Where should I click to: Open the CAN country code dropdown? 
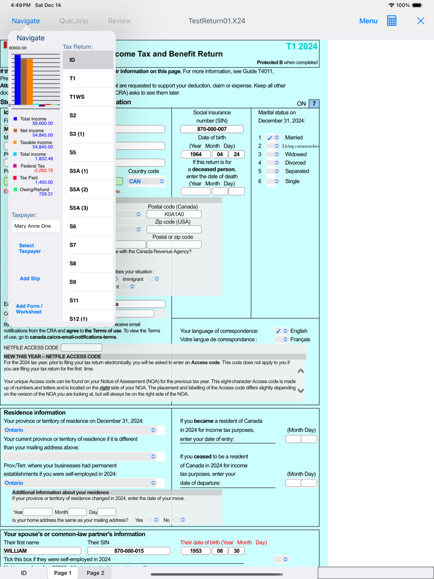tap(146, 182)
